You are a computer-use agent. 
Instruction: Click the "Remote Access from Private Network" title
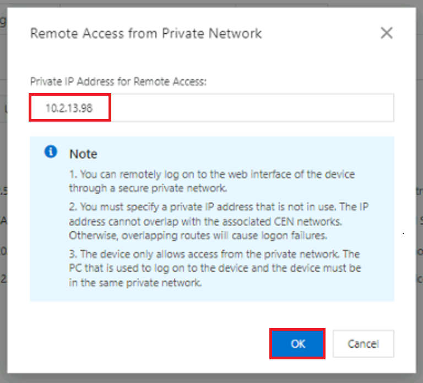click(145, 33)
